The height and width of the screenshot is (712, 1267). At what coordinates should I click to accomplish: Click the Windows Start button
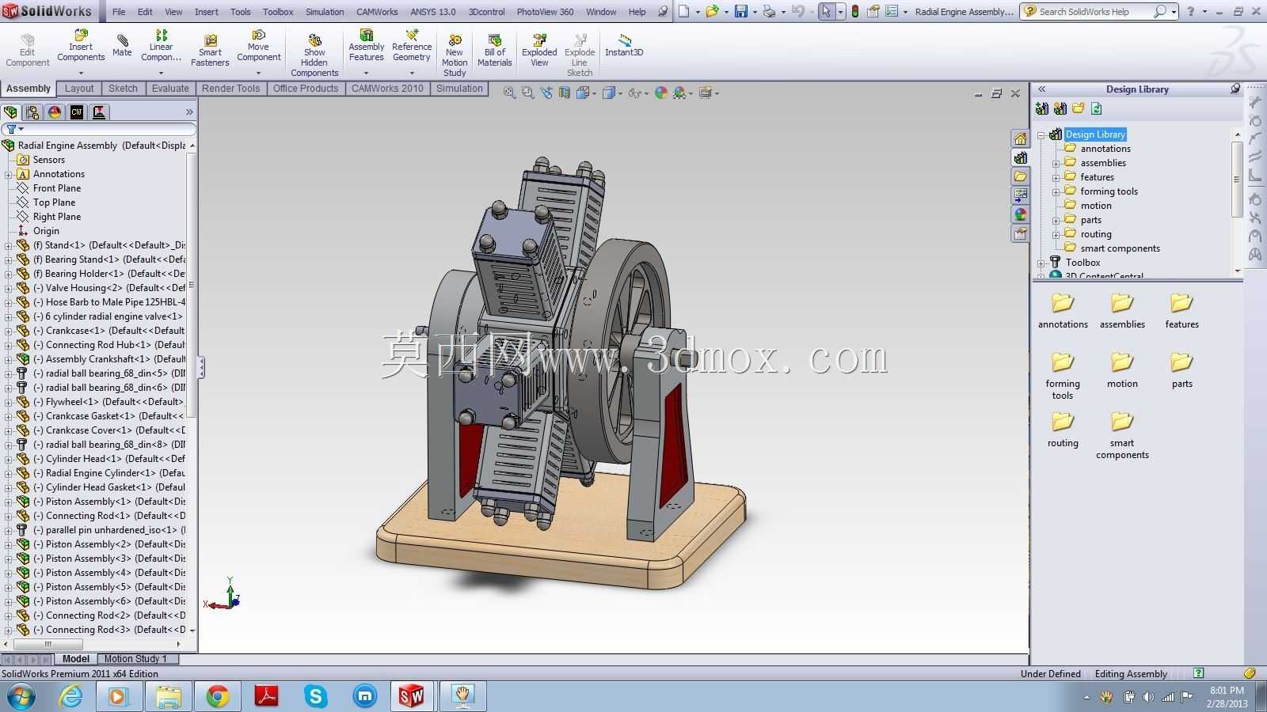(21, 697)
